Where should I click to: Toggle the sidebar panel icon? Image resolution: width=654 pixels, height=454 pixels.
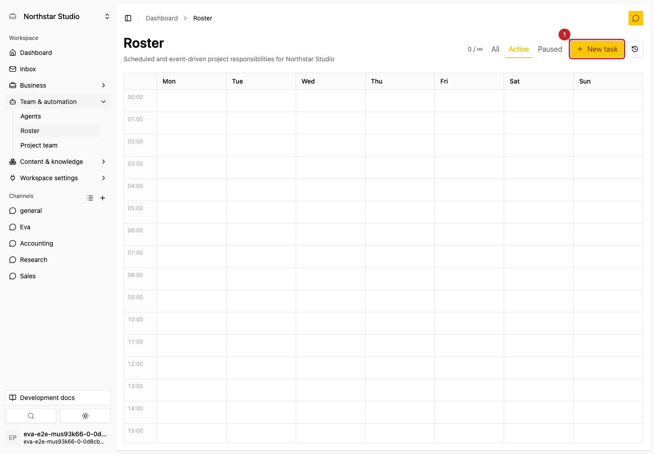(128, 18)
